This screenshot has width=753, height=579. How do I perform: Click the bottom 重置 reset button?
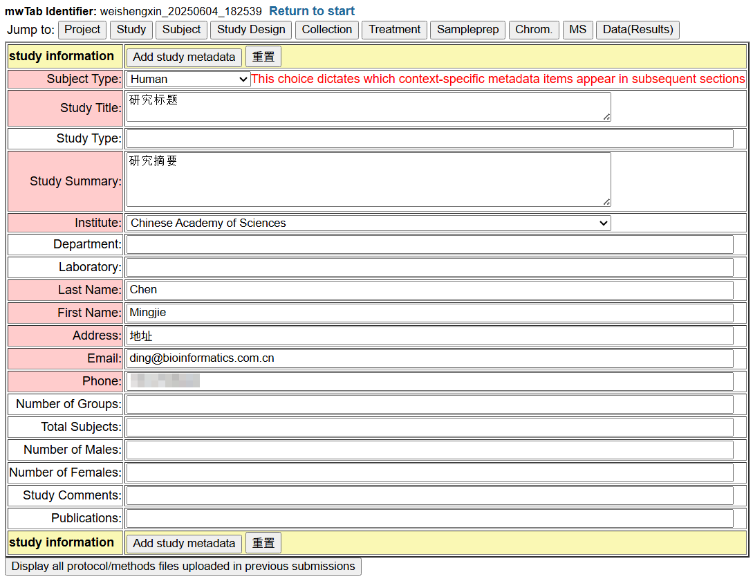(x=263, y=543)
